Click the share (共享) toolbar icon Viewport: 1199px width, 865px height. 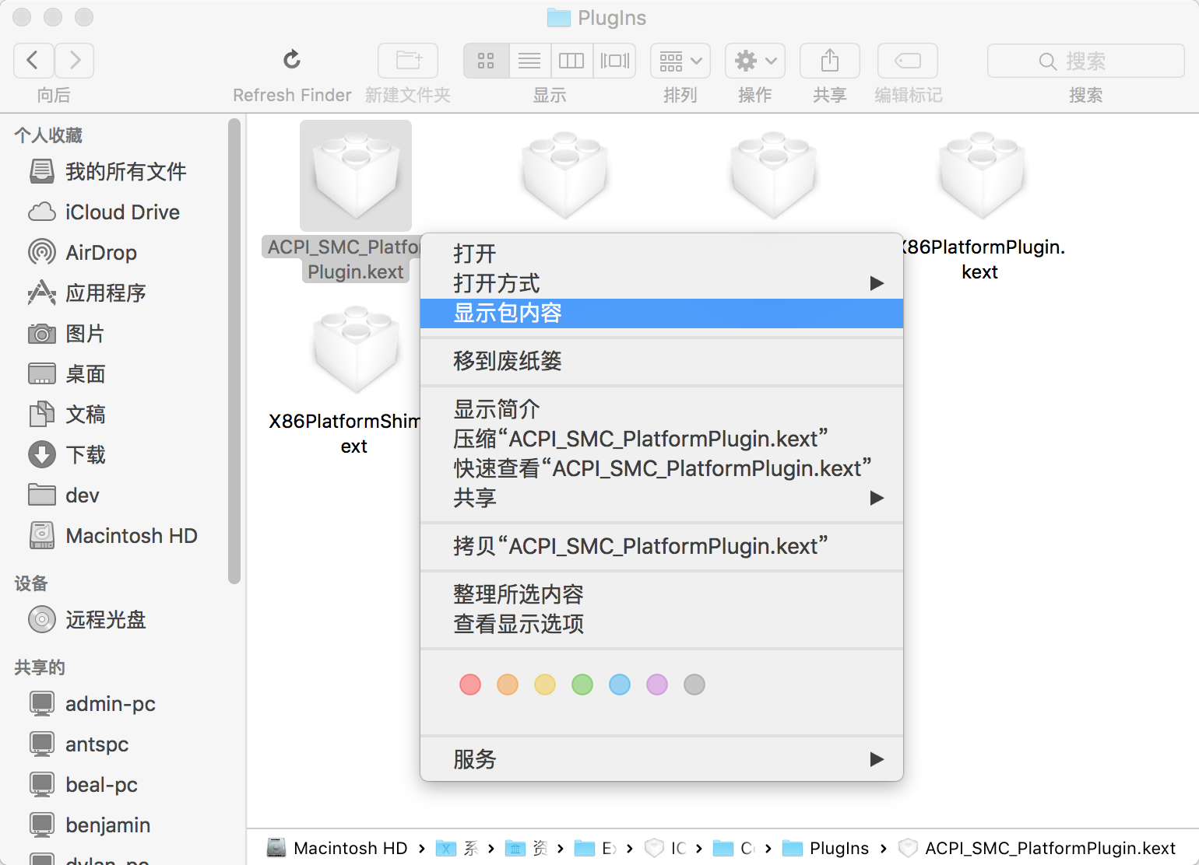pos(830,61)
